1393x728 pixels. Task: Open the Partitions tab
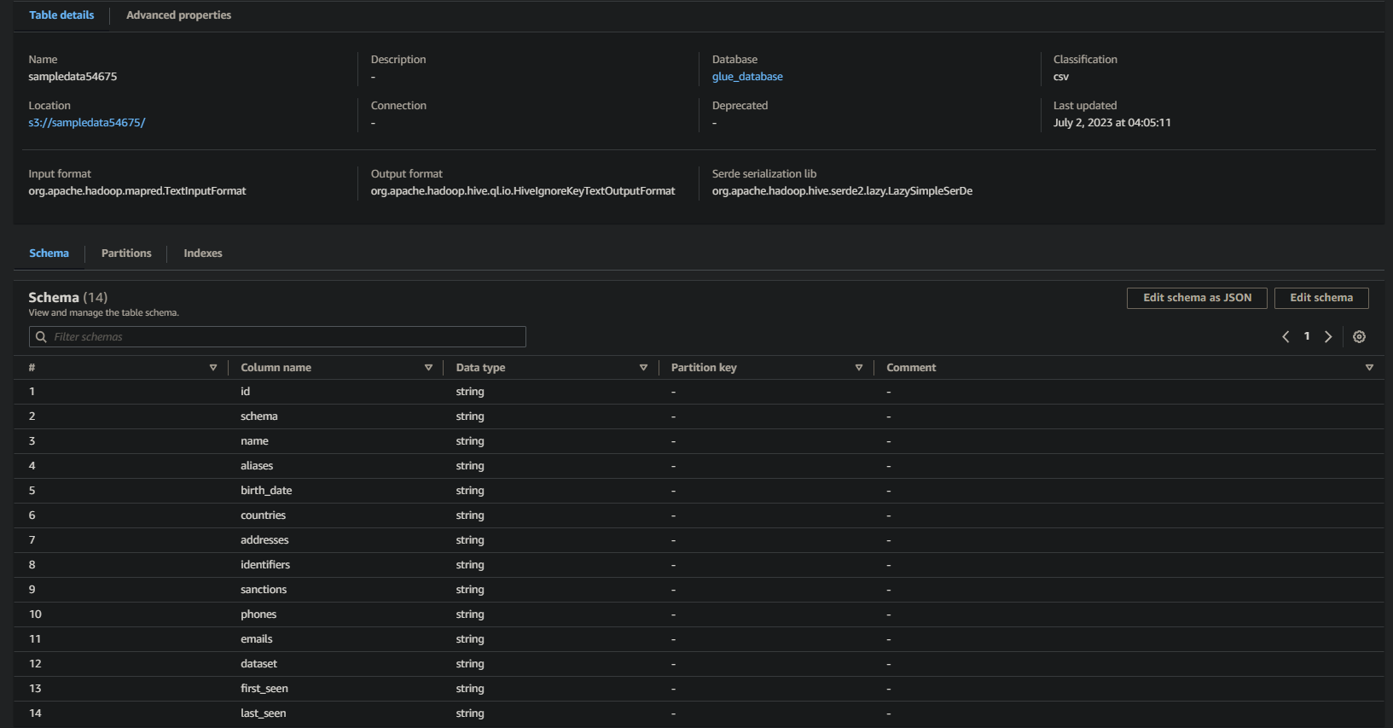click(x=126, y=253)
